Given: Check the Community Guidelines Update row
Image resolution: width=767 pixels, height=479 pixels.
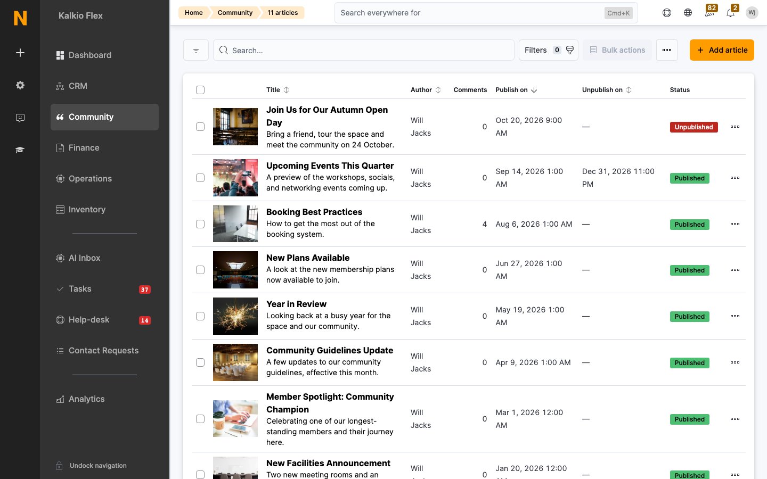Looking at the screenshot, I should 200,362.
